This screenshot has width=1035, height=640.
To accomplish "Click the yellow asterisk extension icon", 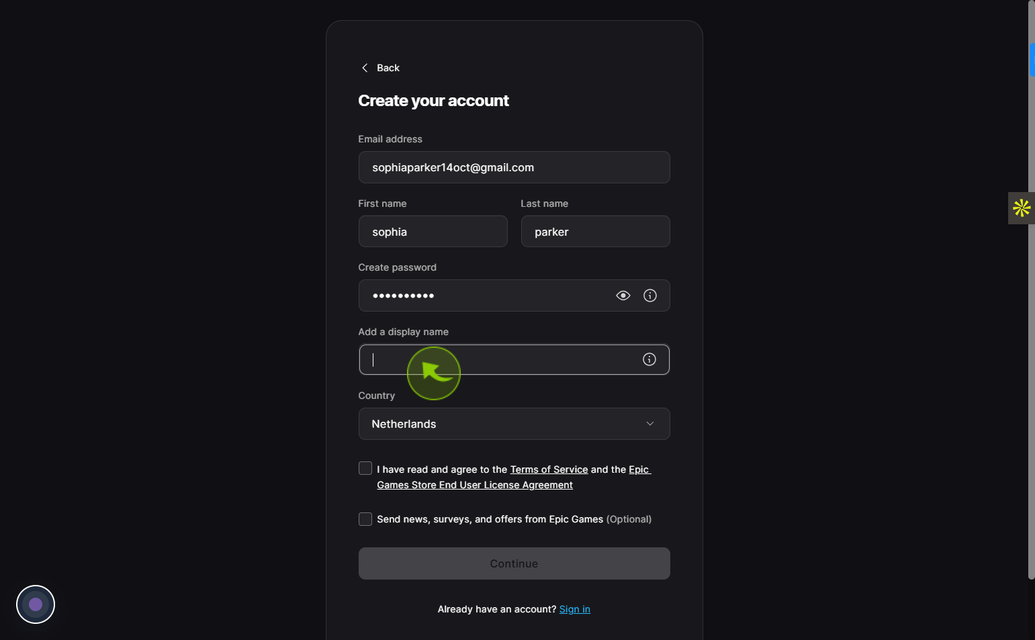I will [x=1022, y=208].
